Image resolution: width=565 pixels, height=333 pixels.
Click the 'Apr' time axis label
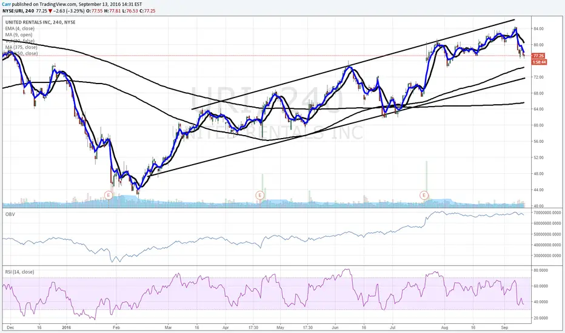coord(226,328)
